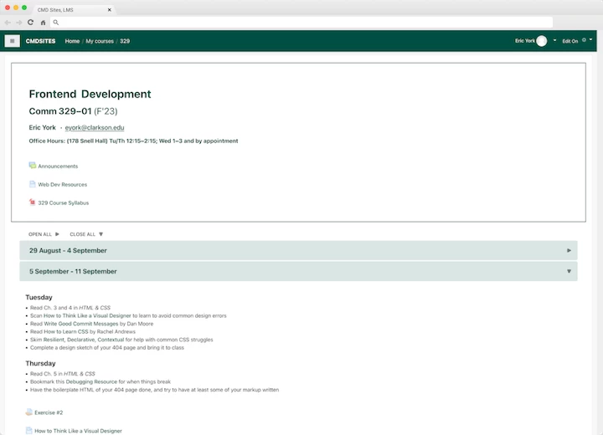Open the hamburger sidebar menu
The width and height of the screenshot is (603, 435).
point(13,41)
